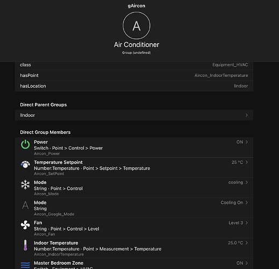
Task: Click Master Bedroom Zone ON state
Action: (240, 263)
